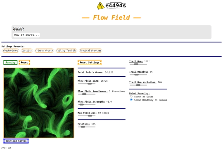Adjust the Flow Field Smoothness slider
The height and width of the screenshot is (167, 223).
(x=87, y=94)
